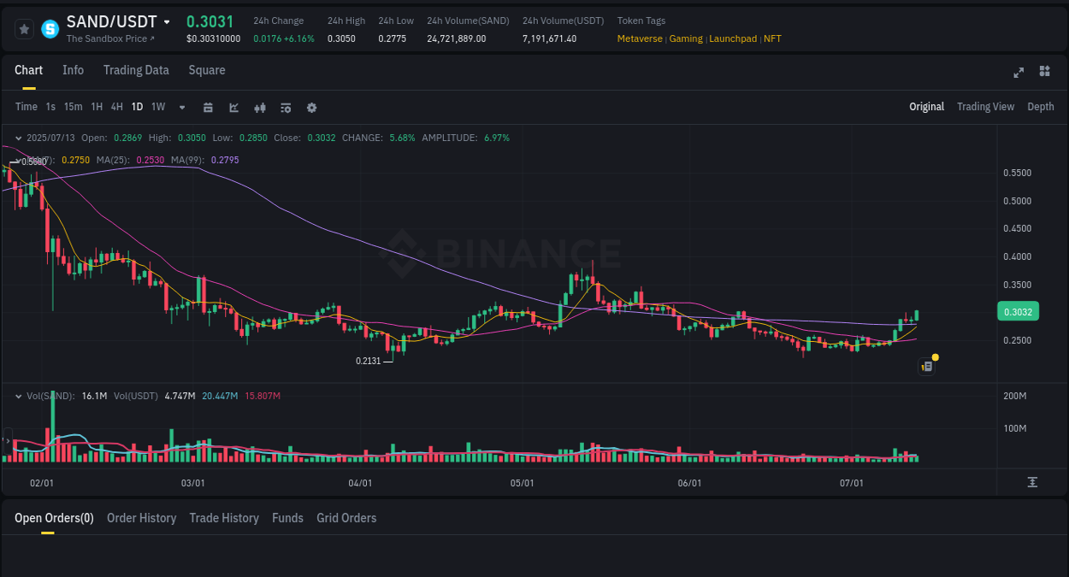
Task: Select the 4H timeframe
Action: [116, 107]
